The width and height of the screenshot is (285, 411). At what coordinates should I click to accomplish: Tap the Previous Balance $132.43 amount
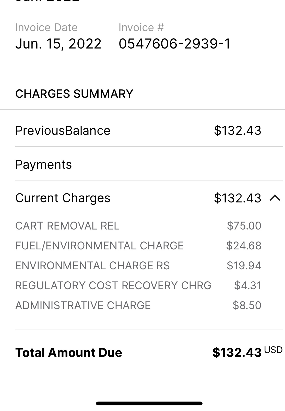coord(238,130)
